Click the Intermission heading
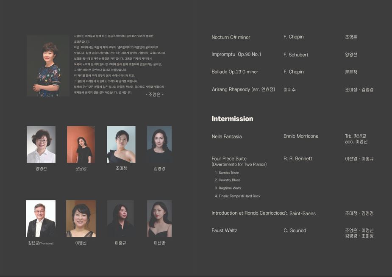 click(232, 119)
